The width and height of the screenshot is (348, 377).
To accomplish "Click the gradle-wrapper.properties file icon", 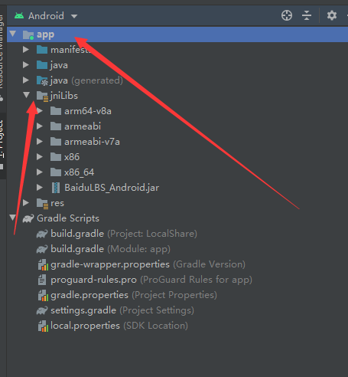I will 43,264.
